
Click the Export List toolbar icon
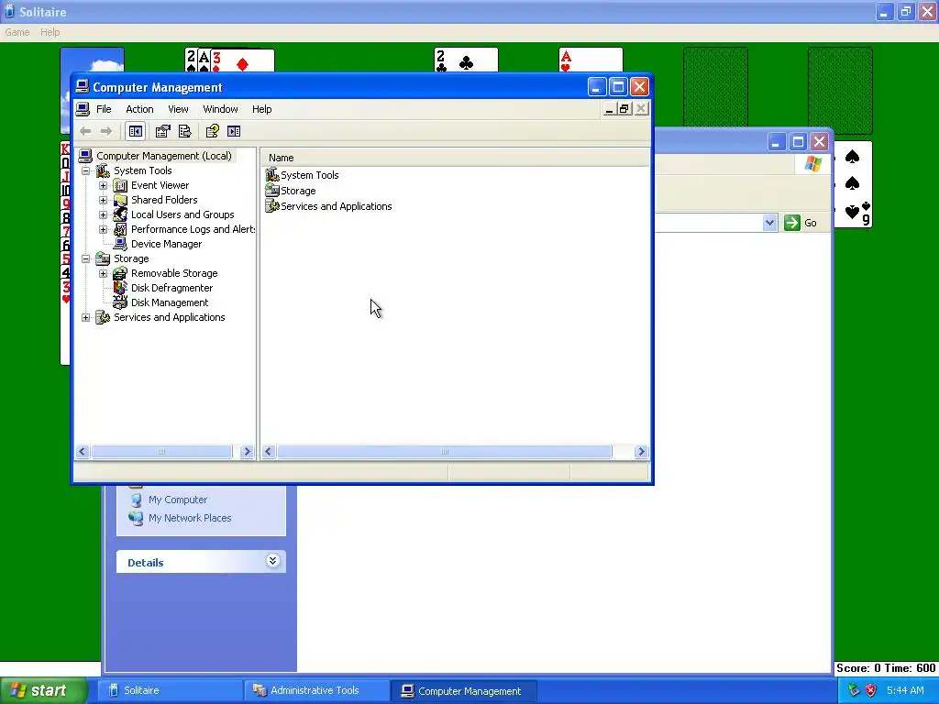[x=184, y=131]
